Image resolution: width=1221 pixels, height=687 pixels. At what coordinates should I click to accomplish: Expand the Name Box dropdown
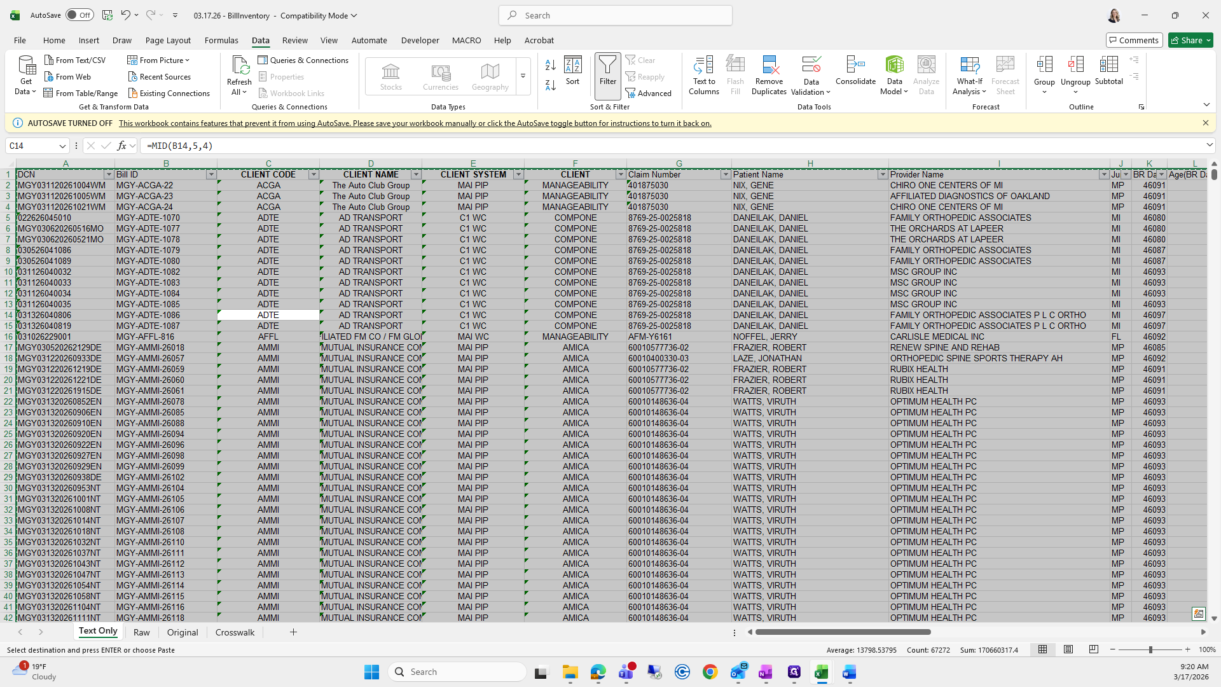pos(62,146)
